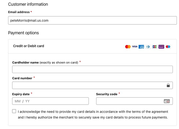The image size is (179, 129).
Task: Click the Maestro card logo
Action: (x=168, y=47)
